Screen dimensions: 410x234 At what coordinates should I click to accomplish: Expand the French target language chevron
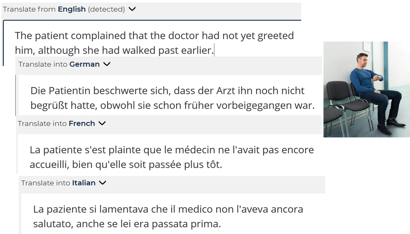(x=102, y=123)
